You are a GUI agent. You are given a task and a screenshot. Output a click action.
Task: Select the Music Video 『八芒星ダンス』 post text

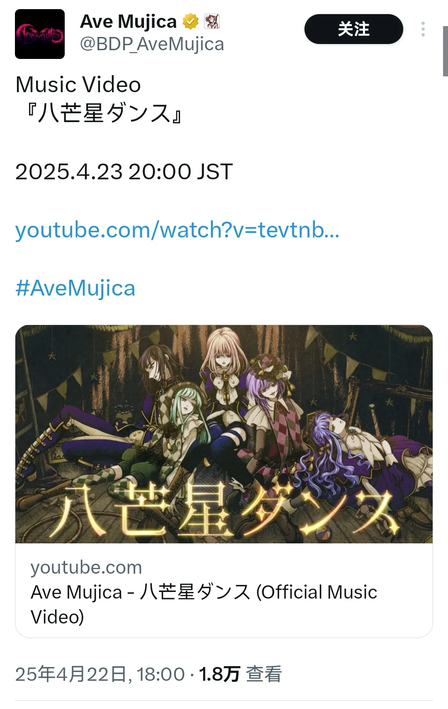(x=99, y=99)
